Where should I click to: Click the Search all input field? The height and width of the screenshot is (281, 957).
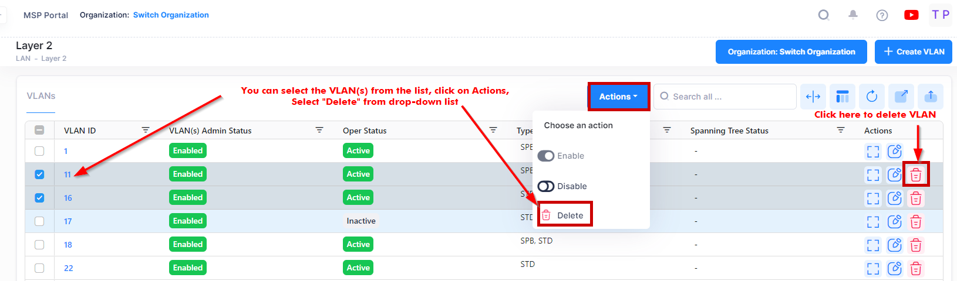tap(728, 97)
